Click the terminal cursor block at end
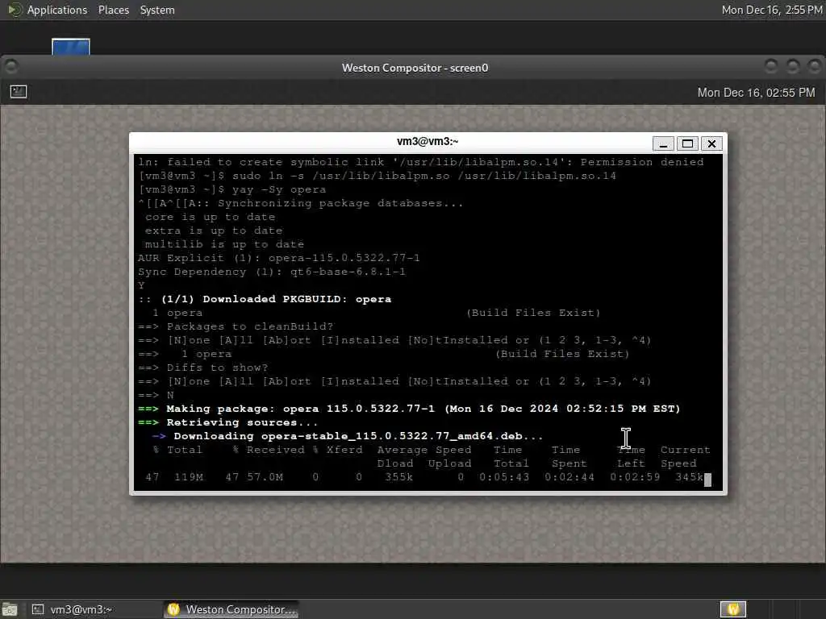Image resolution: width=826 pixels, height=619 pixels. tap(707, 480)
